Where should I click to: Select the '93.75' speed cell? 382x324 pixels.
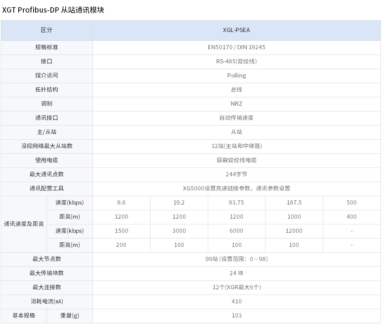[x=236, y=203]
